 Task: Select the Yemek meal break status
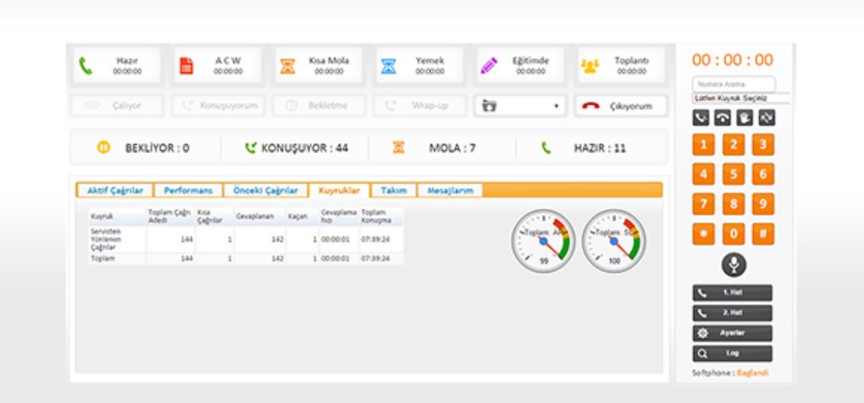pyautogui.click(x=419, y=66)
